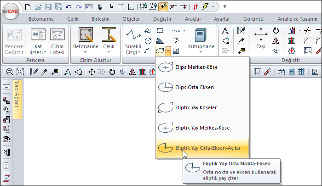
Task: Click the lightning bolt icon in top toolbar
Action: coord(205,7)
